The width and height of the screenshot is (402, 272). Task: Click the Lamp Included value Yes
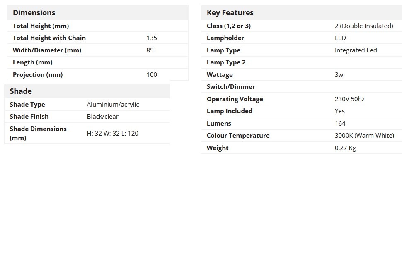point(339,111)
